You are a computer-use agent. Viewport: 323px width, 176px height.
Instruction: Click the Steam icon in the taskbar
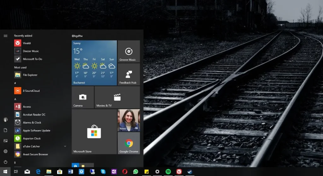(x=190, y=172)
